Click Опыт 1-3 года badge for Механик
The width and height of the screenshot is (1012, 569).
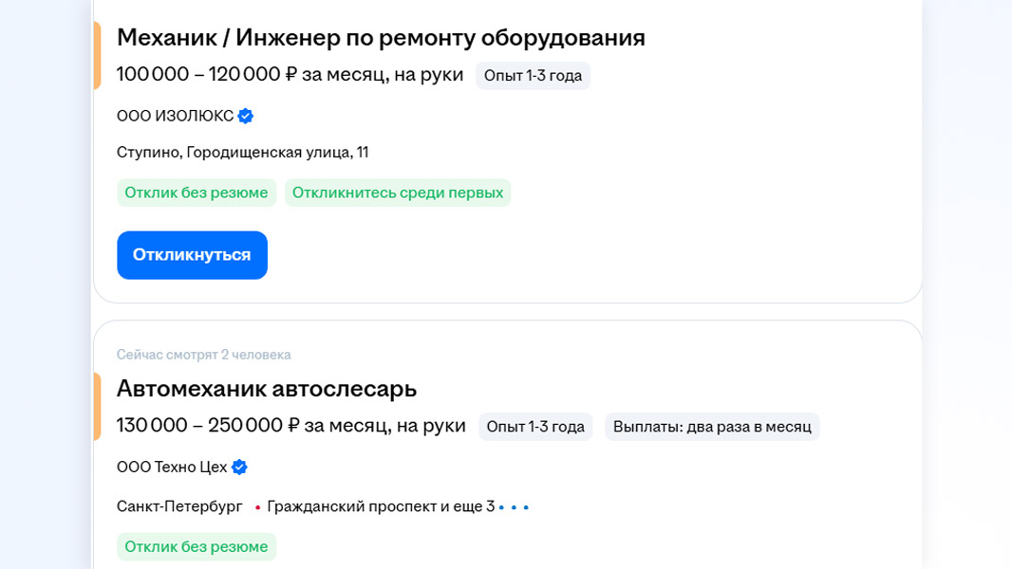coord(533,76)
